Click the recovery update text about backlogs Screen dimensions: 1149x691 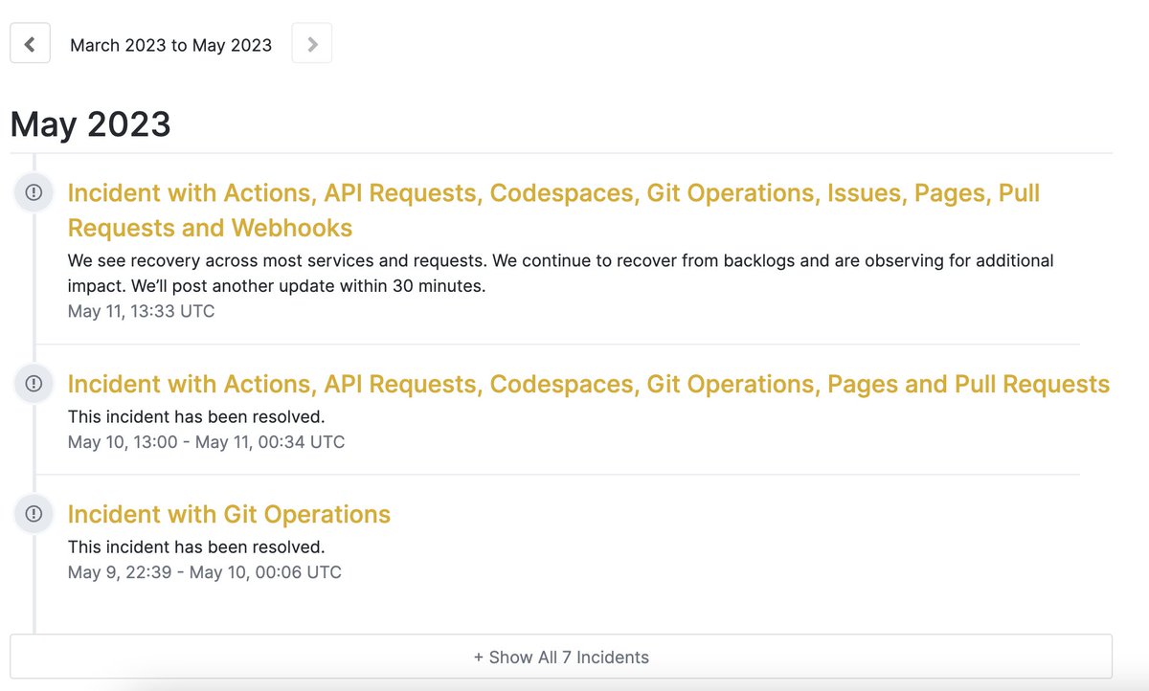click(560, 274)
